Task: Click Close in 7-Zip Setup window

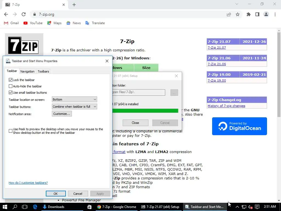Action: click(x=135, y=123)
